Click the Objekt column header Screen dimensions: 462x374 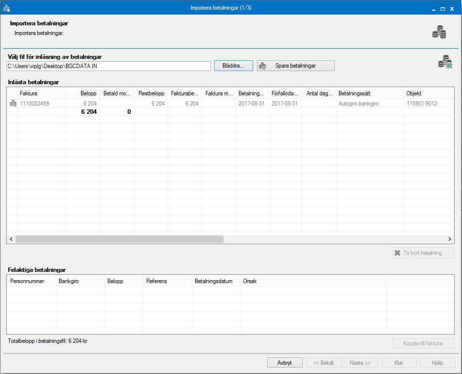[428, 93]
